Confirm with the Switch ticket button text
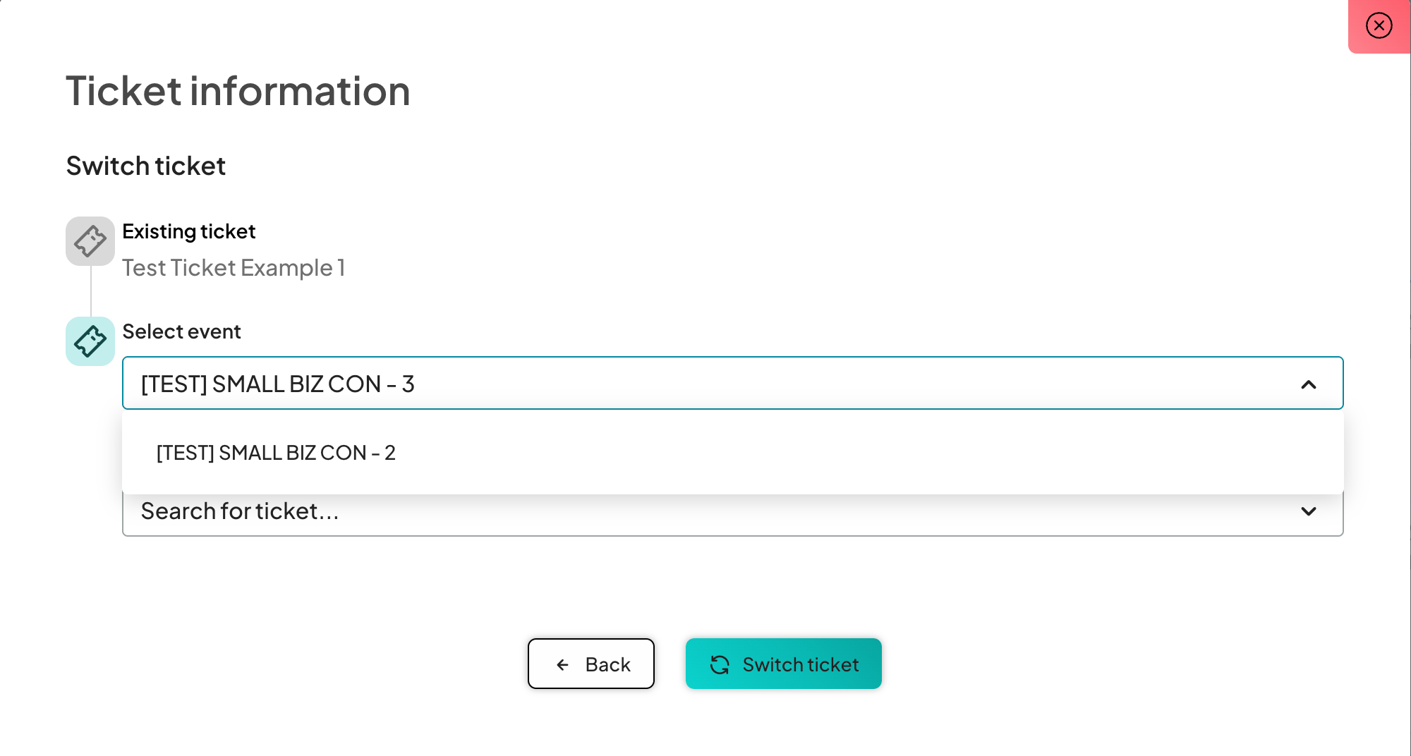Viewport: 1411px width, 756px height. click(800, 664)
